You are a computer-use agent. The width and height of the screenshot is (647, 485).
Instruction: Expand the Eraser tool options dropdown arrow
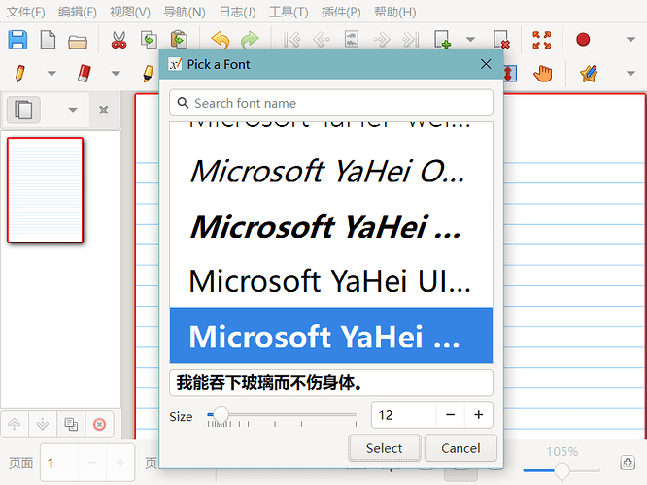tap(116, 73)
